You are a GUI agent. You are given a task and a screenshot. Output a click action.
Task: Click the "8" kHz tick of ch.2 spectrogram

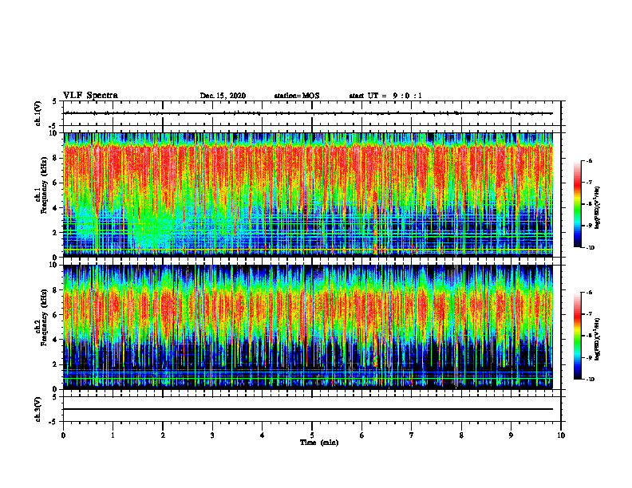click(56, 290)
